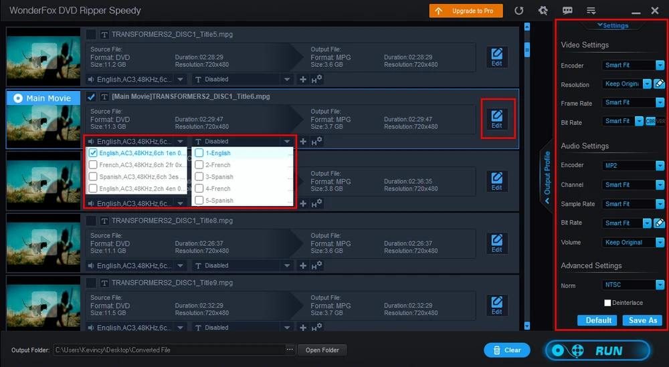Click the Save As button
The width and height of the screenshot is (669, 367).
point(642,320)
